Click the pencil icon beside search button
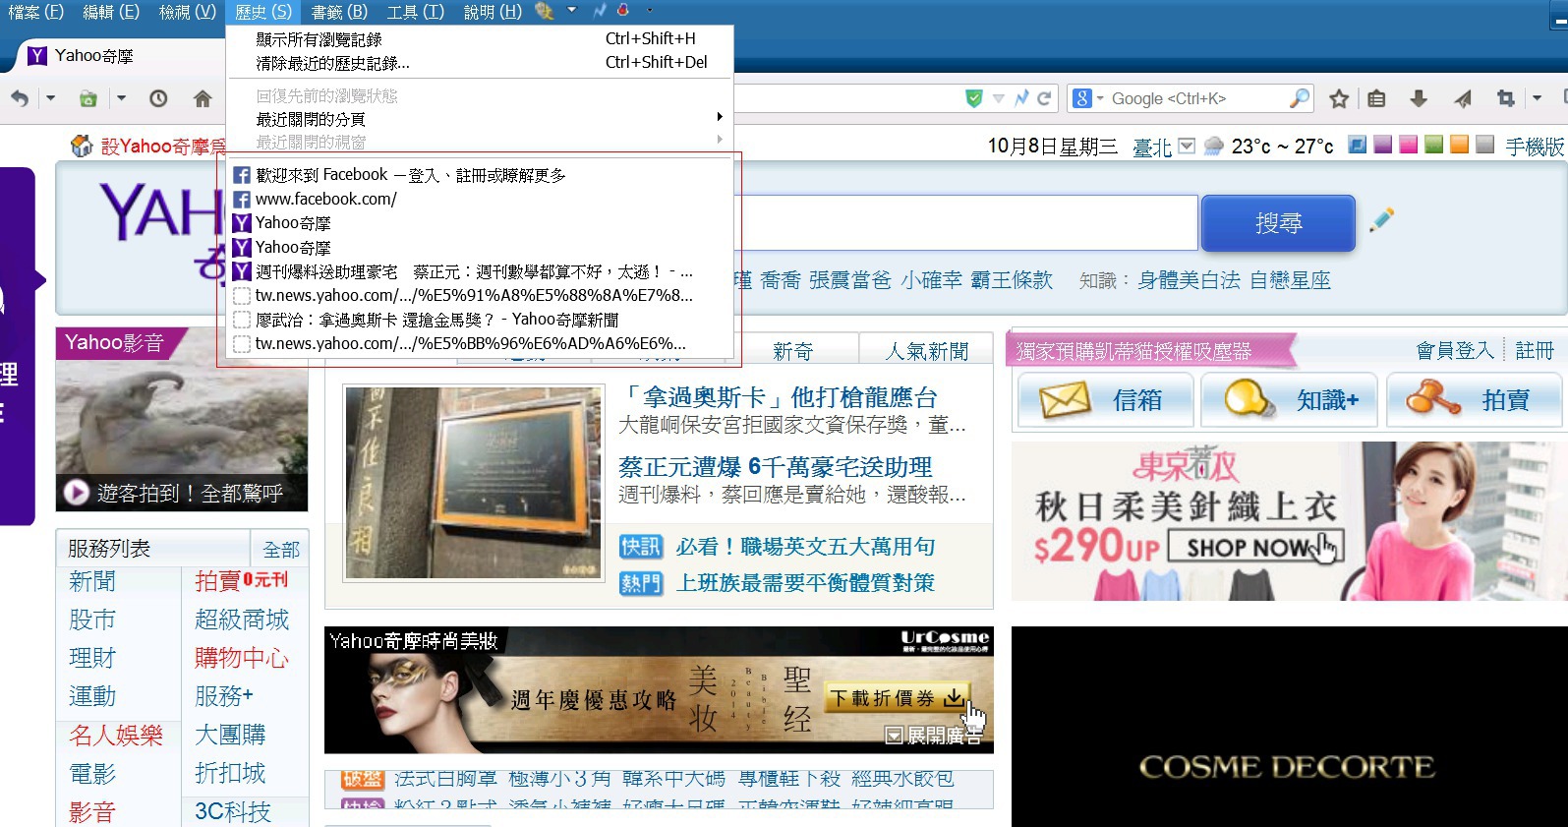This screenshot has width=1568, height=827. [x=1381, y=219]
